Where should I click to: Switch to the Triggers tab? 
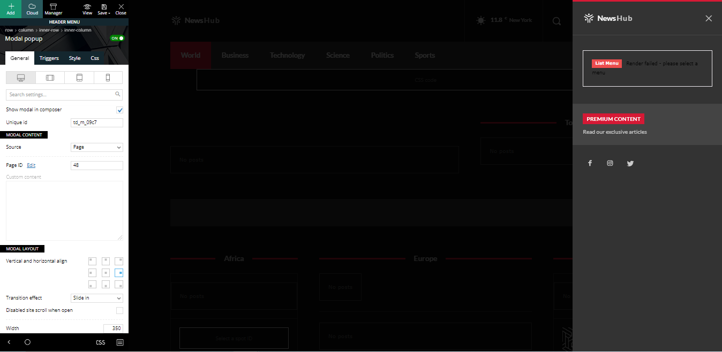pos(49,58)
